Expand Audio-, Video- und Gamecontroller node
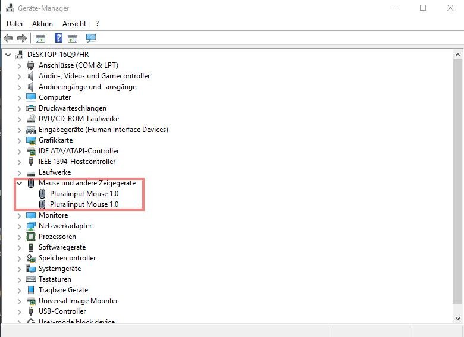 point(19,77)
